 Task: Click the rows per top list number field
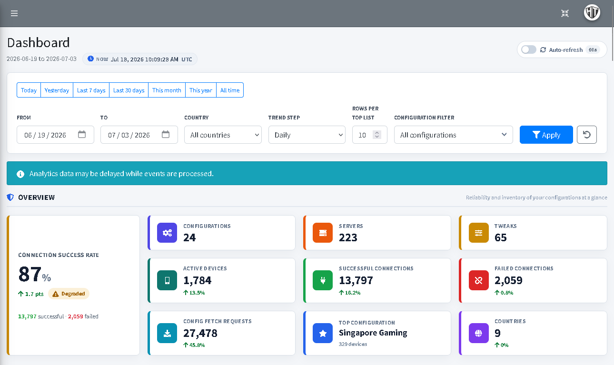(x=370, y=135)
